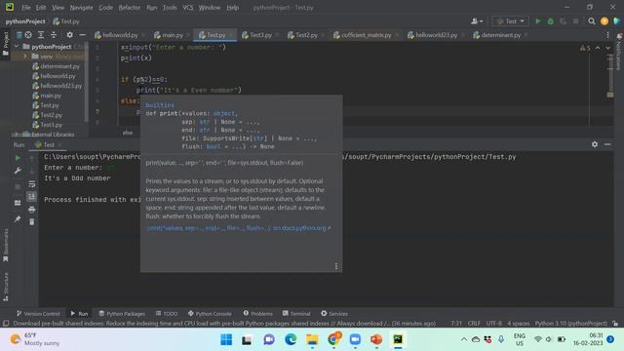Screen dimensions: 624x351
Task: Run the Test configuration from top toolbar
Action: [x=537, y=21]
